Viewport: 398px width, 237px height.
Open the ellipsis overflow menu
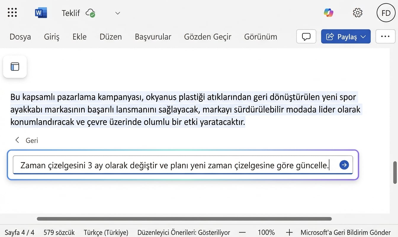pos(385,36)
